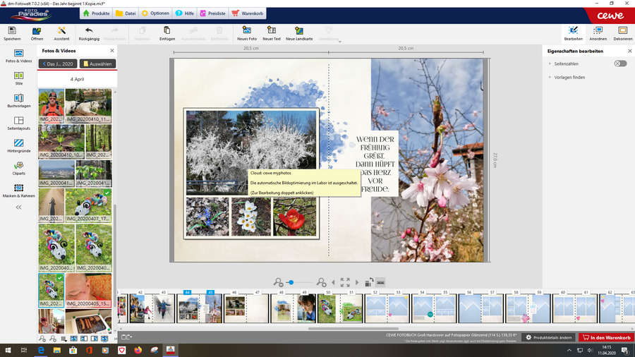This screenshot has width=635, height=357.
Task: Click the Rückgängig undo arrow
Action: click(x=89, y=31)
